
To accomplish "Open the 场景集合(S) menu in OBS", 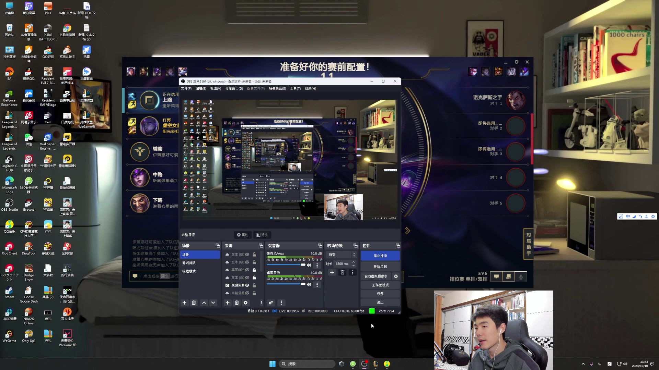I will 277,89.
